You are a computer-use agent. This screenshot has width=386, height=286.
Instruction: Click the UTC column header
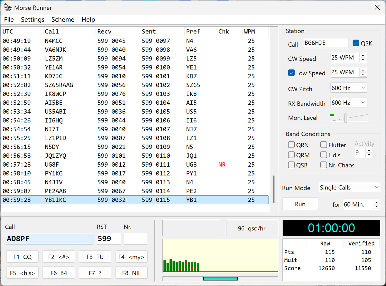tap(22, 32)
